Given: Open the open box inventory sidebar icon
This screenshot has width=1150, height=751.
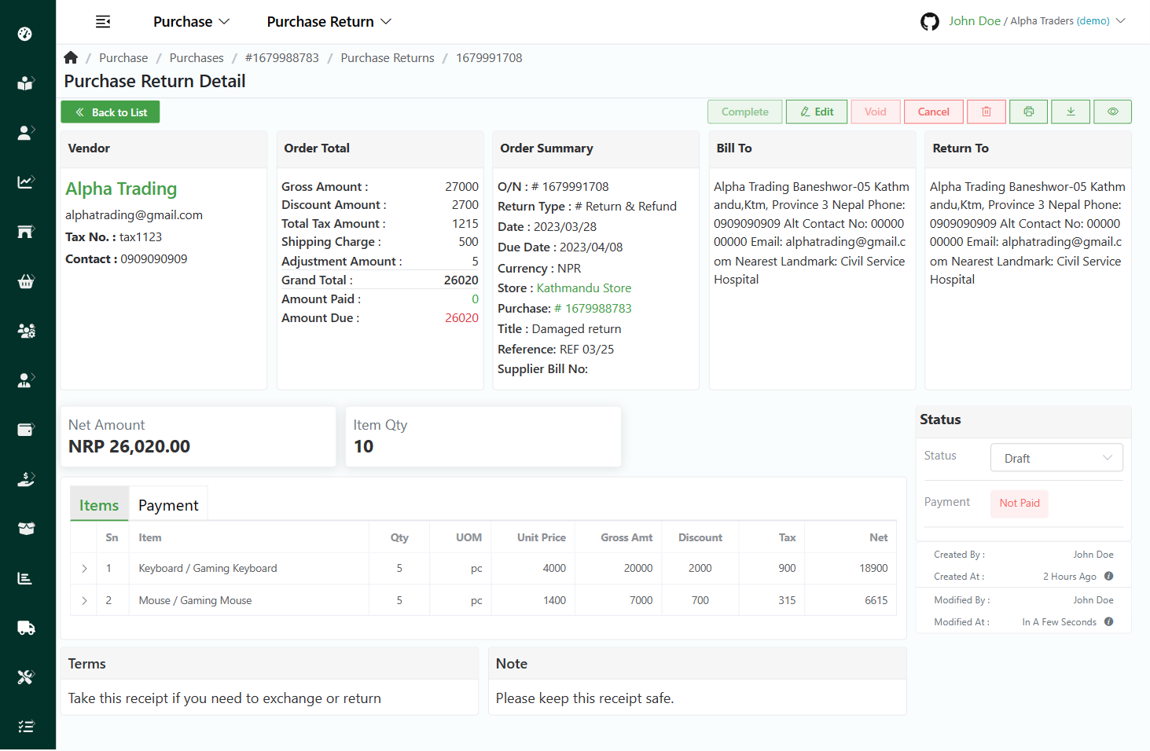Looking at the screenshot, I should point(25,529).
